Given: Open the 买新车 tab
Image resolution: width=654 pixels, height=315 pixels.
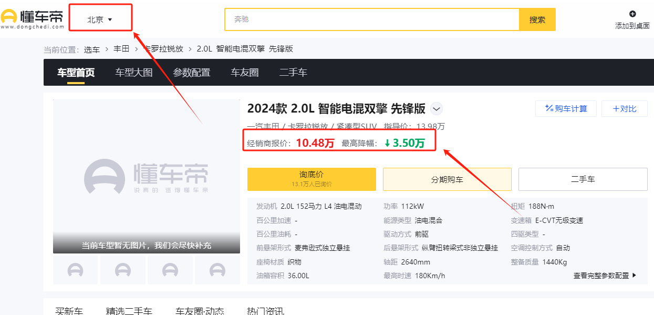Looking at the screenshot, I should click(69, 310).
